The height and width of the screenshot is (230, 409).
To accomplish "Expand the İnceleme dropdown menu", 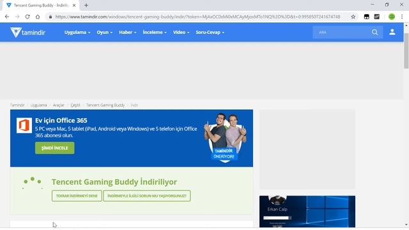I will pyautogui.click(x=155, y=33).
